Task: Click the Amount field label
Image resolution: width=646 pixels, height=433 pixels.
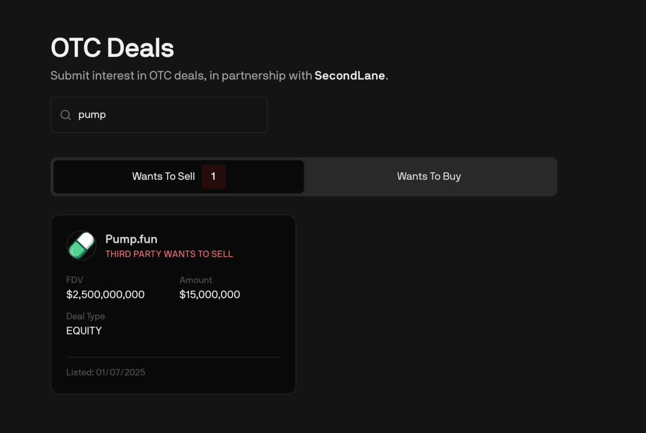Action: pyautogui.click(x=196, y=280)
